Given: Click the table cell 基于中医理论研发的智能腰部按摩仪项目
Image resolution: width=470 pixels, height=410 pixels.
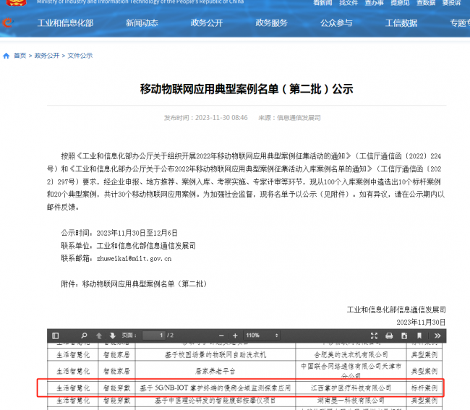Looking at the screenshot, I should click(215, 401).
